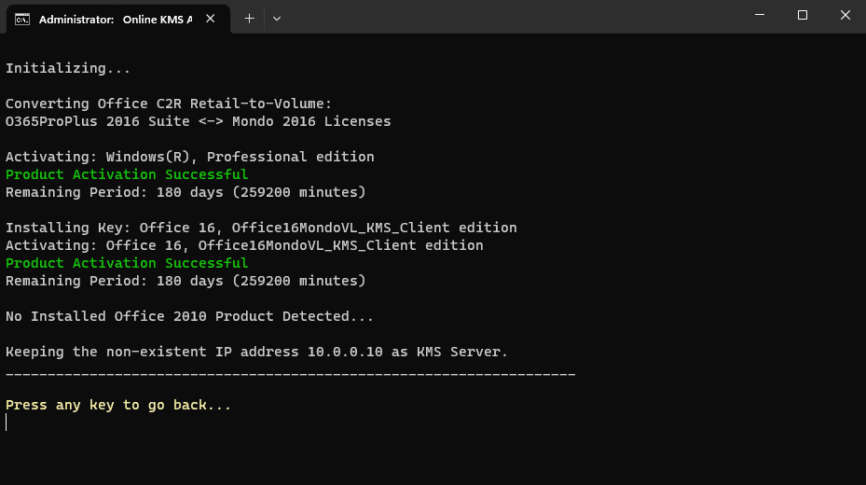Screen dimensions: 866x485
Task: Click the first 'Product Activation Successful' message
Action: point(127,174)
